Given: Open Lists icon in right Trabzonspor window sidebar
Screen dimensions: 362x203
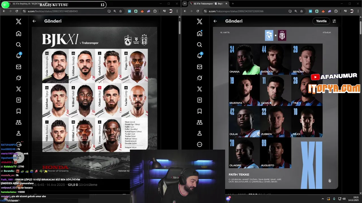Looking at the screenshot, I should click(199, 100).
